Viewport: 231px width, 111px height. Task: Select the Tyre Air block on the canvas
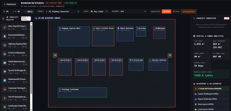coord(141,31)
